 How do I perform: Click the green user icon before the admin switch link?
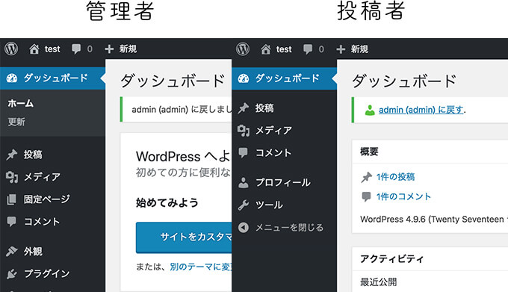click(x=370, y=110)
